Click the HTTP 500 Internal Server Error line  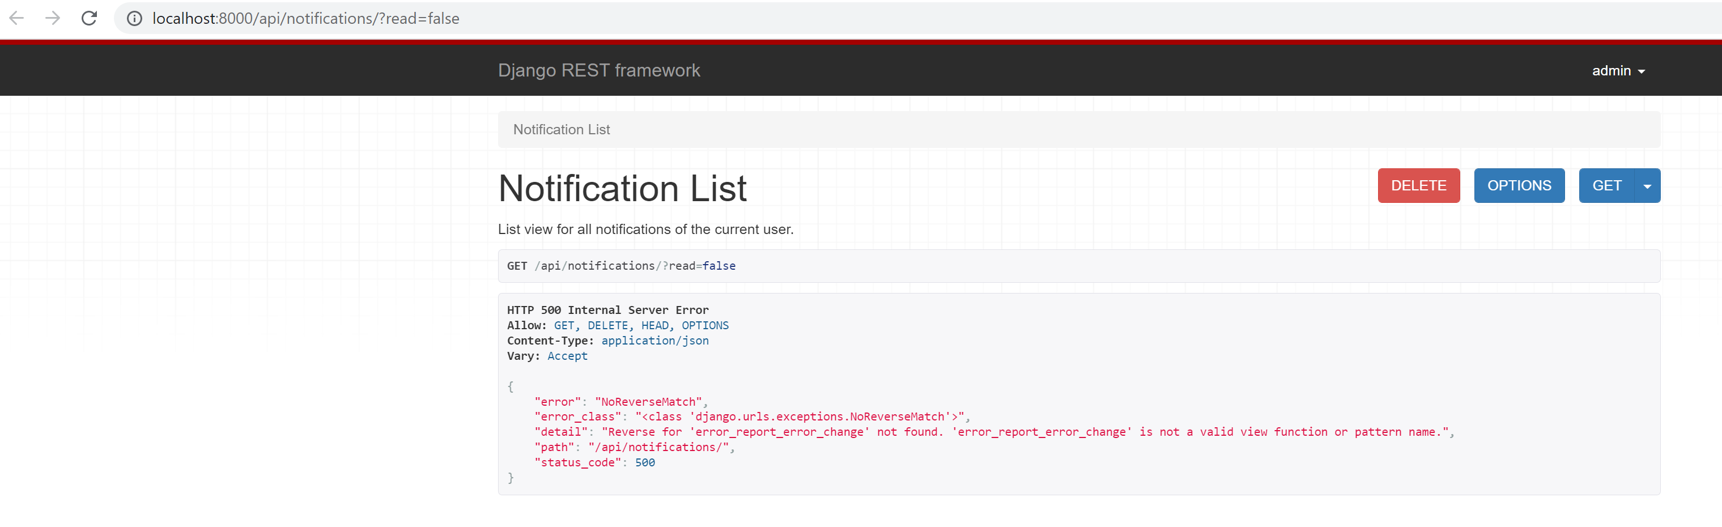[x=607, y=311]
